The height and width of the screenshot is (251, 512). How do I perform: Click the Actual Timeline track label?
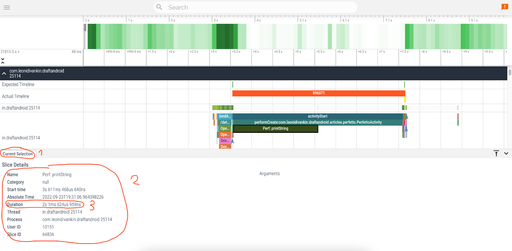point(16,96)
